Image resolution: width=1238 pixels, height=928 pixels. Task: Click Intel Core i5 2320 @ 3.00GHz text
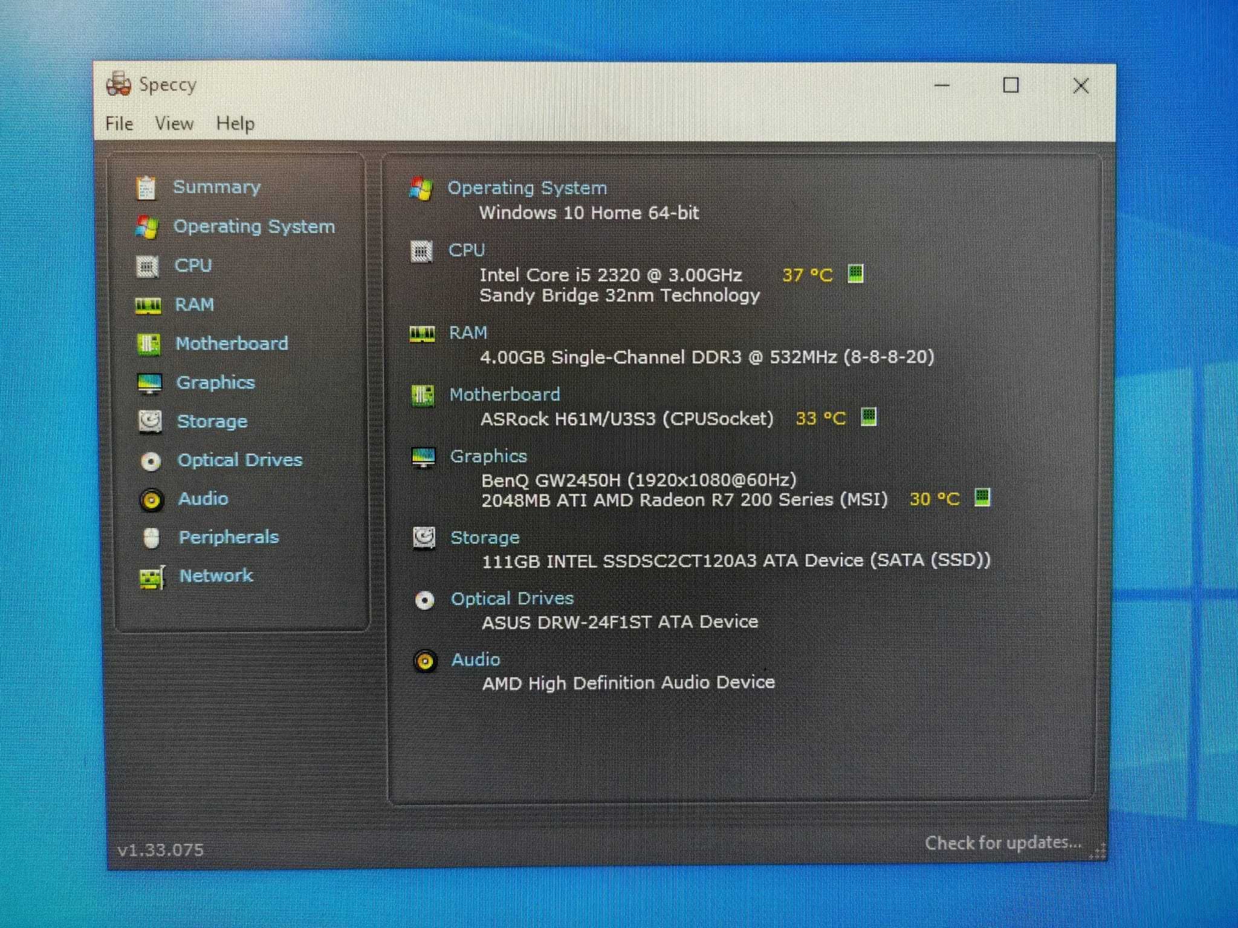(611, 275)
